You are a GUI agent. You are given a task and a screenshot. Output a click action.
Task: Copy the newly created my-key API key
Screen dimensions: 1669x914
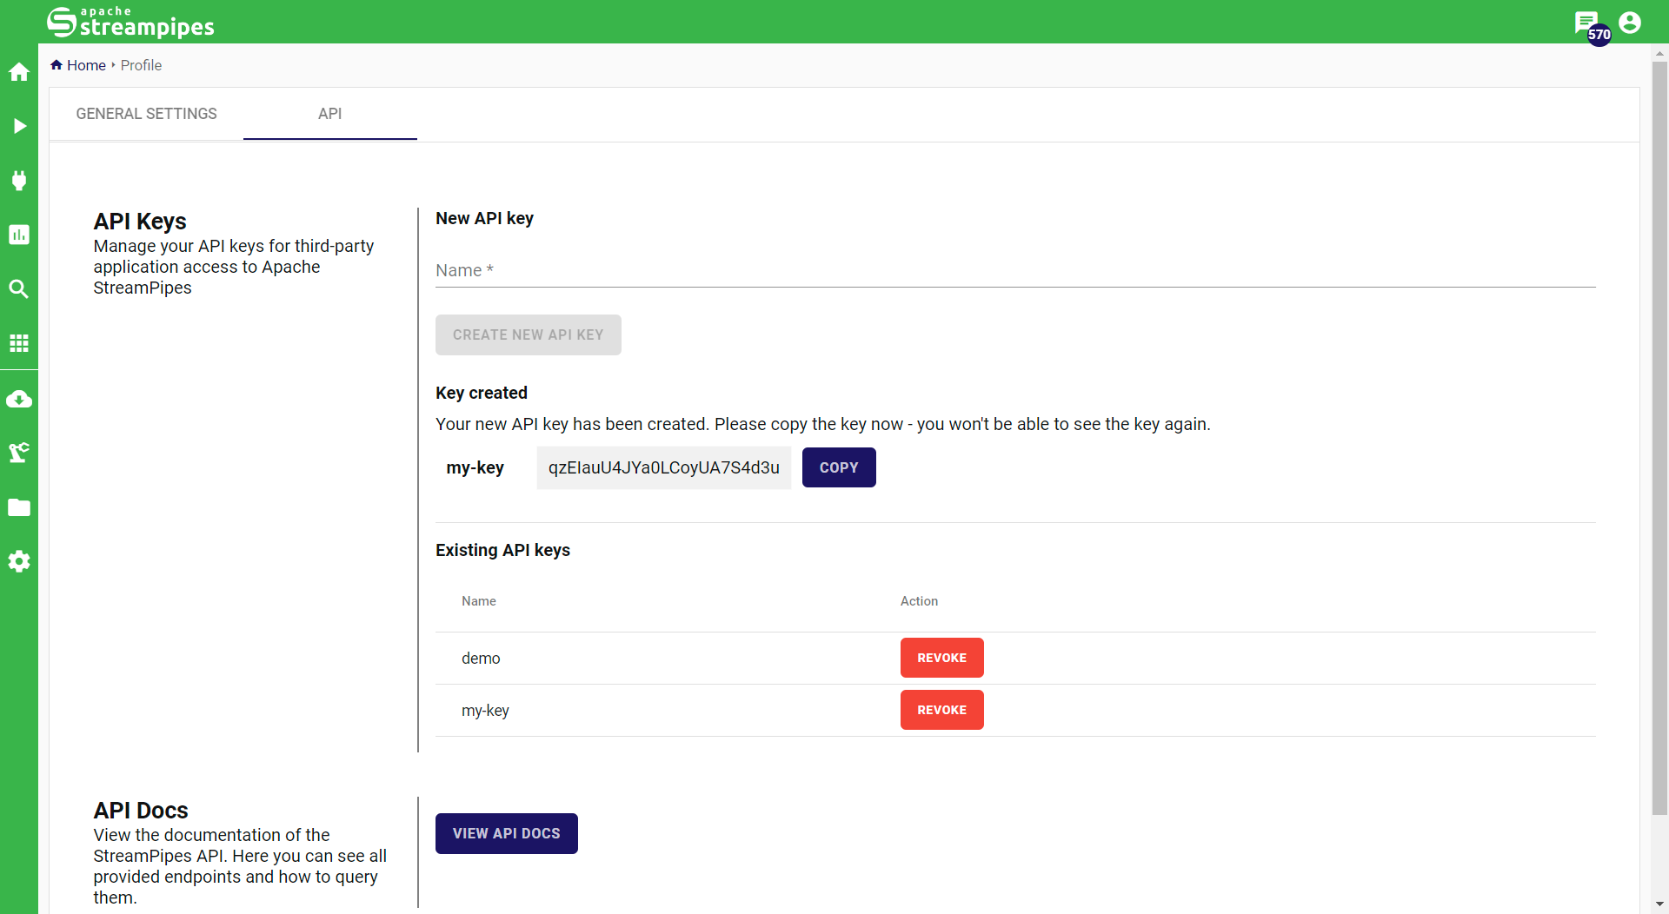click(x=838, y=467)
